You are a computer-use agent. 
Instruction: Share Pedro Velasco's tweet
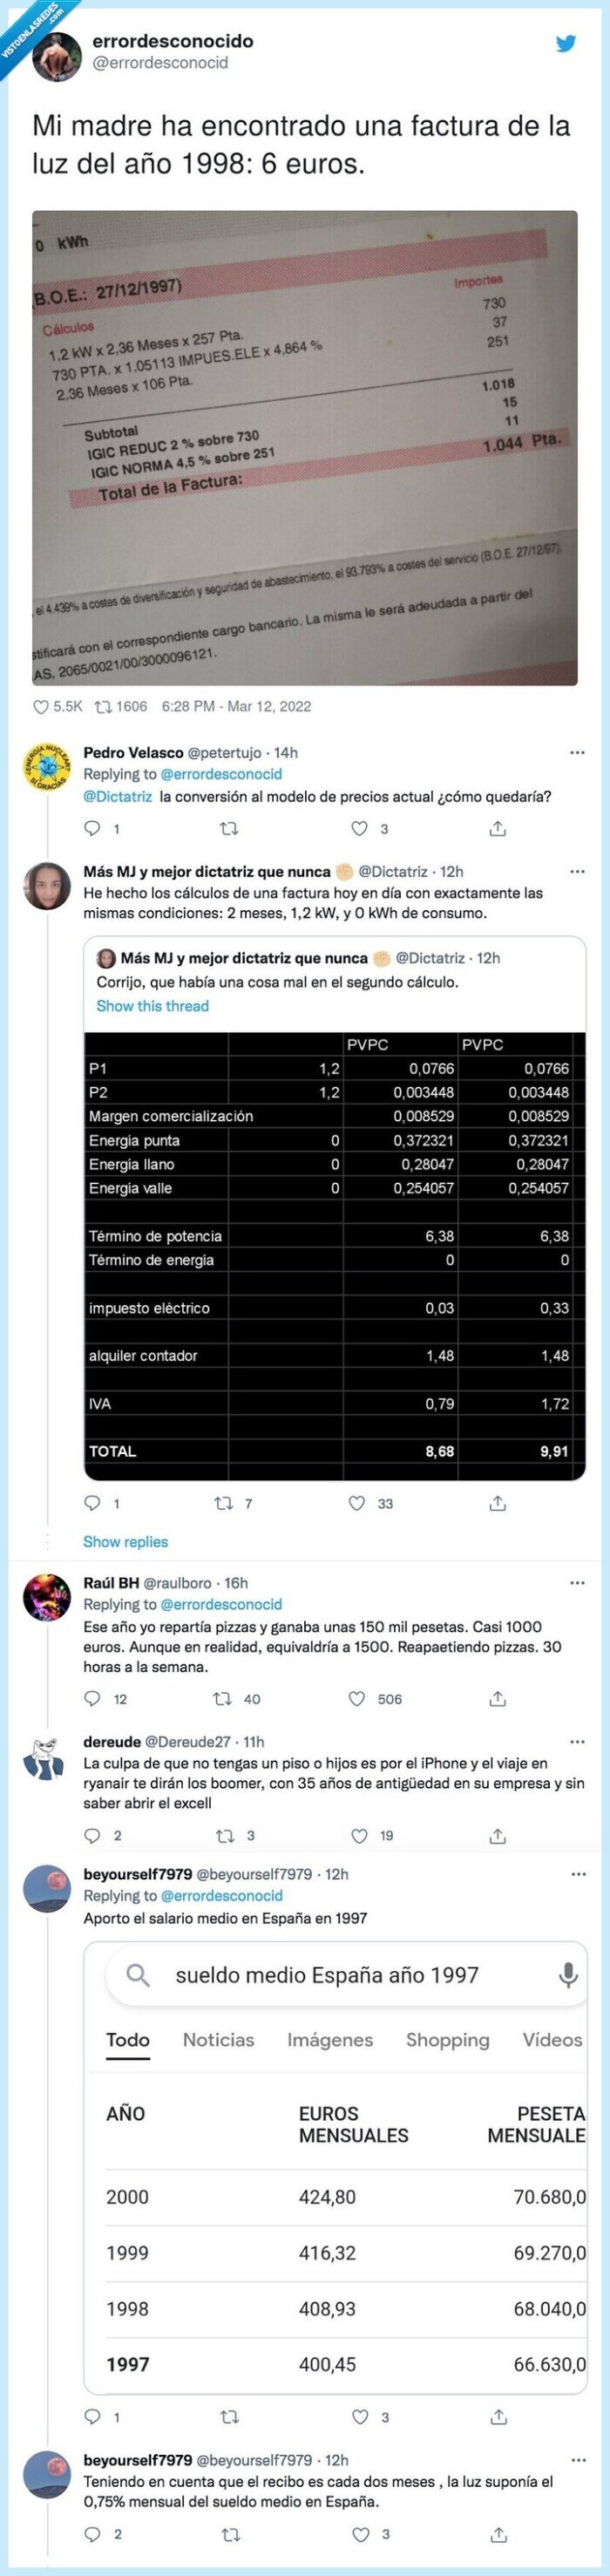click(x=498, y=828)
